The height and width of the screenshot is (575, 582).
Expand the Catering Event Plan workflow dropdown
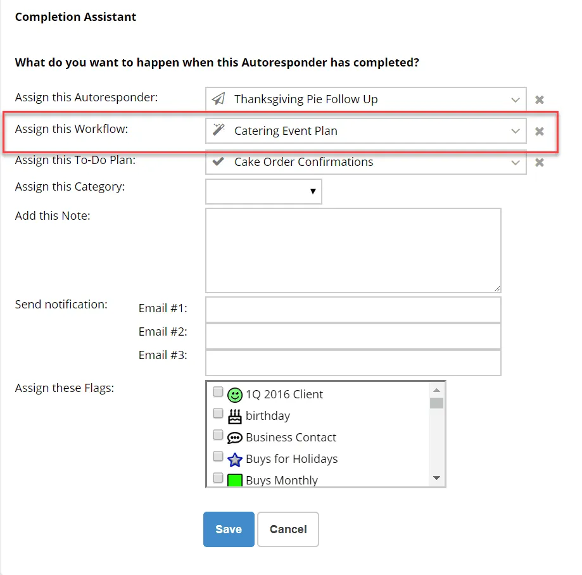pos(365,130)
